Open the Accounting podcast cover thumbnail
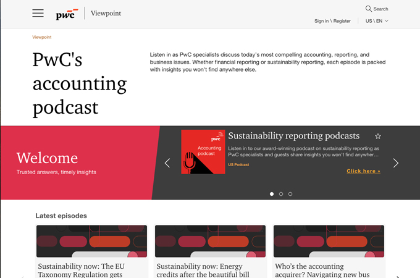The width and height of the screenshot is (420, 278). click(x=203, y=152)
